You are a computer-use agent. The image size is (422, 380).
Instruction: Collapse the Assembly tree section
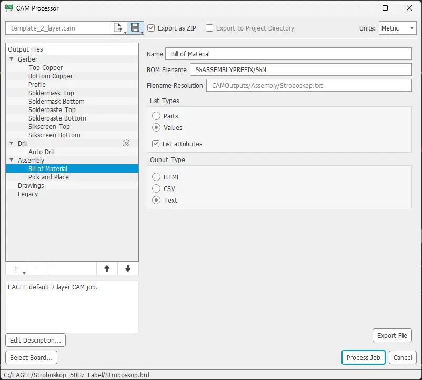[x=12, y=161]
